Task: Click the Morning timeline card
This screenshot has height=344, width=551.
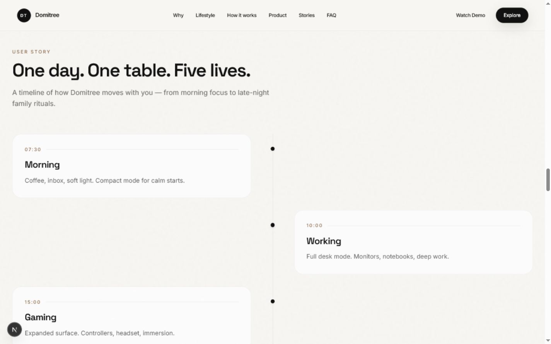Action: pos(132,166)
